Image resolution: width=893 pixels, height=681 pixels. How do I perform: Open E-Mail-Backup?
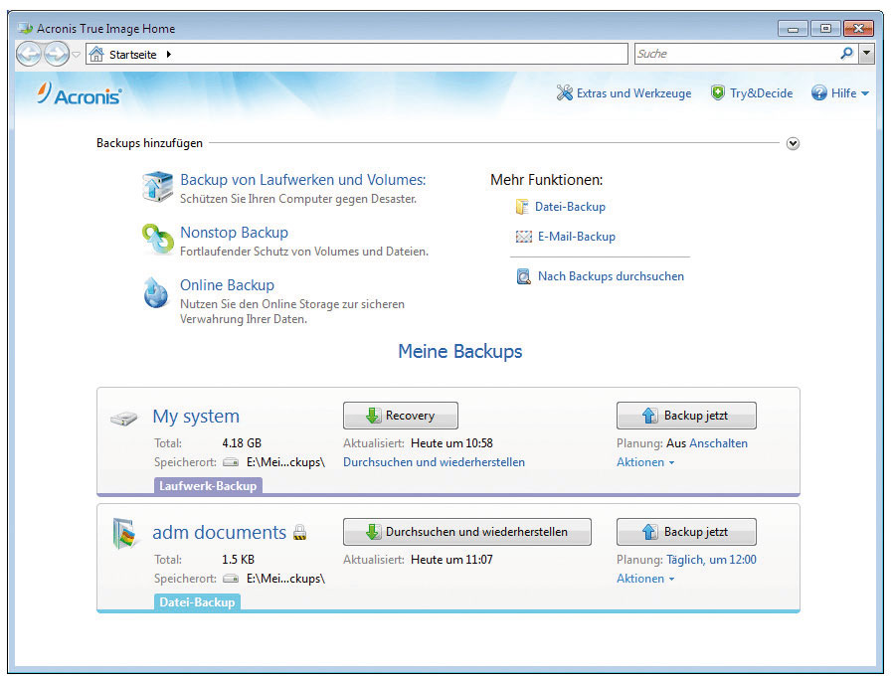coord(577,237)
